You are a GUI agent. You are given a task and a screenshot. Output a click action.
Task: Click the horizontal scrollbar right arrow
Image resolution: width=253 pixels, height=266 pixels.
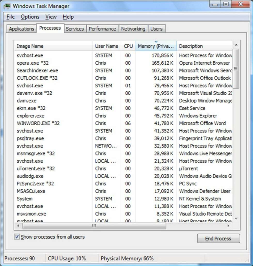point(228,226)
